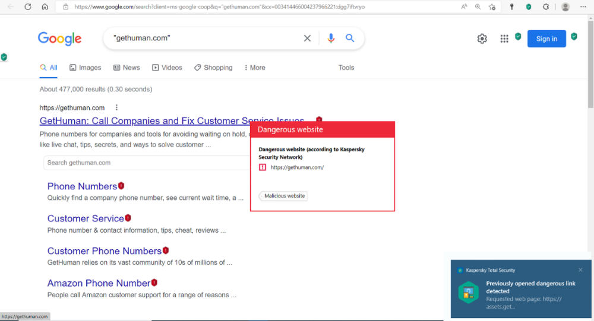Screen dimensions: 594x321
Task: Click Kaspersky shield at left page edge
Action: (4, 57)
